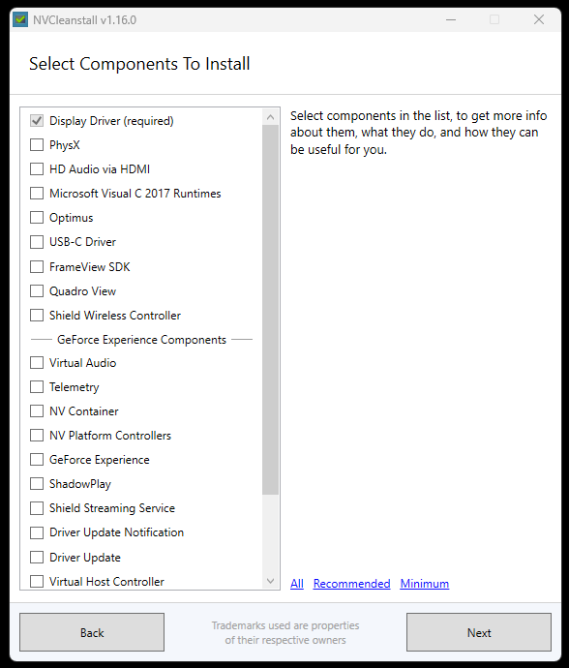
Task: Return with the Back button
Action: click(x=92, y=632)
